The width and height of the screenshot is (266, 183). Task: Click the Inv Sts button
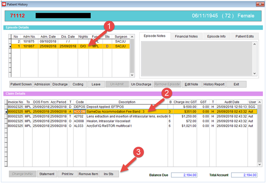pos(109,174)
